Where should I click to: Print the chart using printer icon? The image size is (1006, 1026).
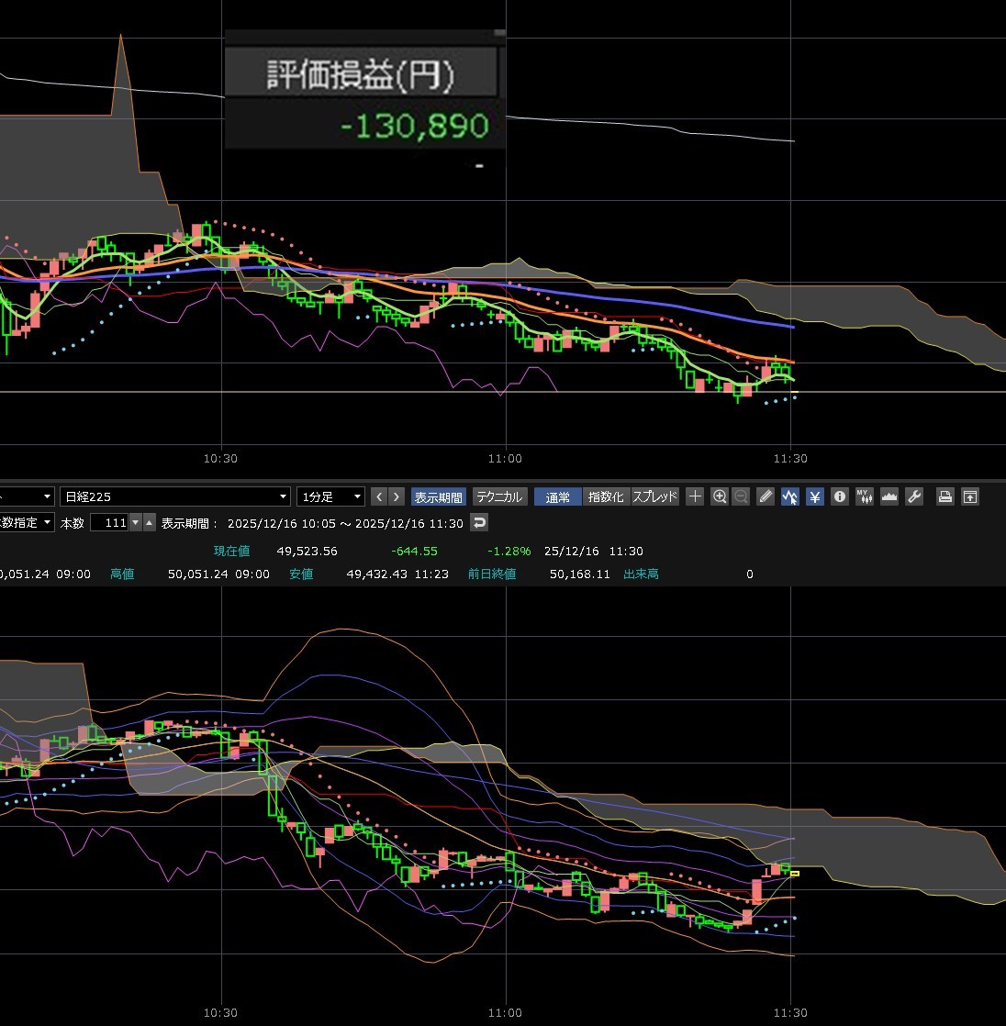click(x=945, y=496)
